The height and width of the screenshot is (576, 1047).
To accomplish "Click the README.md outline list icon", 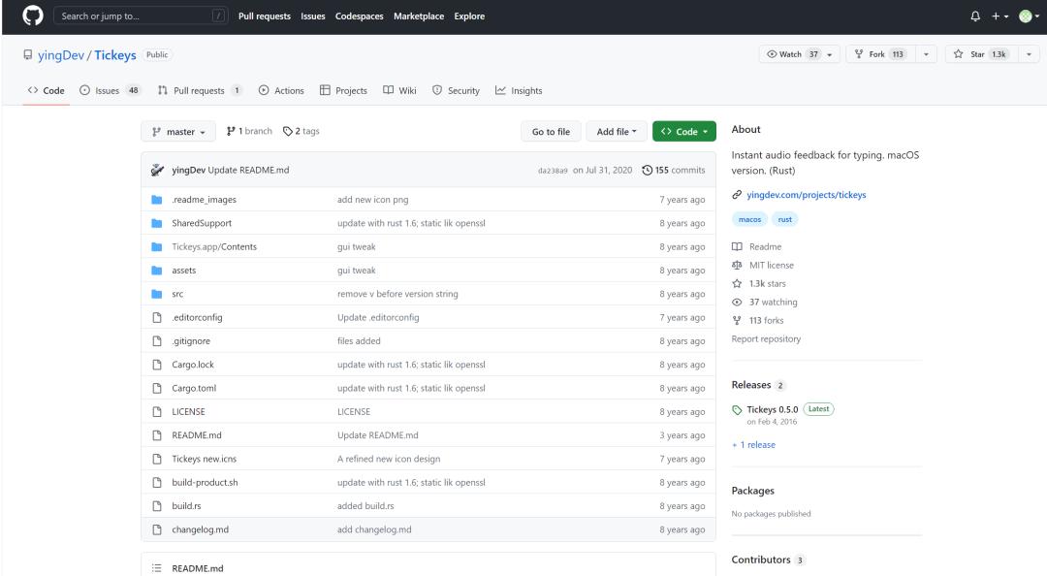I will (x=156, y=568).
